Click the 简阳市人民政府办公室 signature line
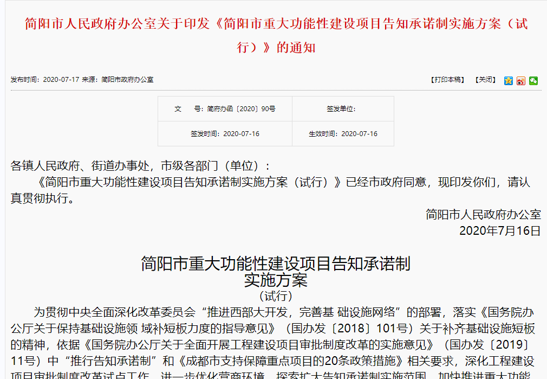Viewport: 547px width, 379px height. pyautogui.click(x=483, y=214)
